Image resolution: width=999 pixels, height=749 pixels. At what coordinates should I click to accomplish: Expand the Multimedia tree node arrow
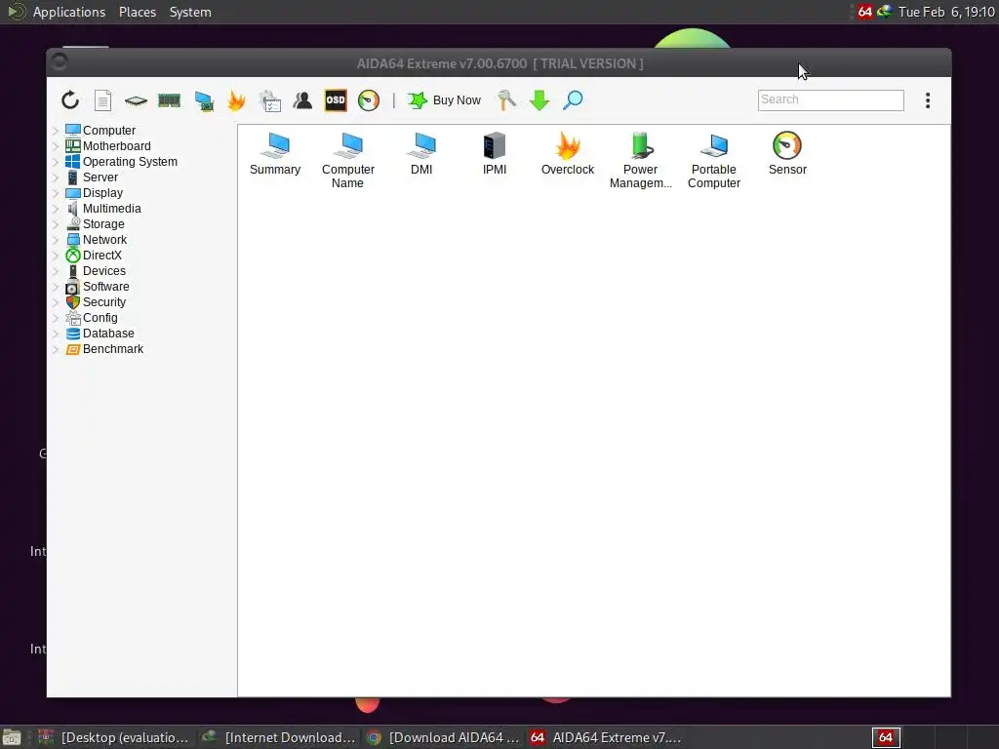[56, 209]
